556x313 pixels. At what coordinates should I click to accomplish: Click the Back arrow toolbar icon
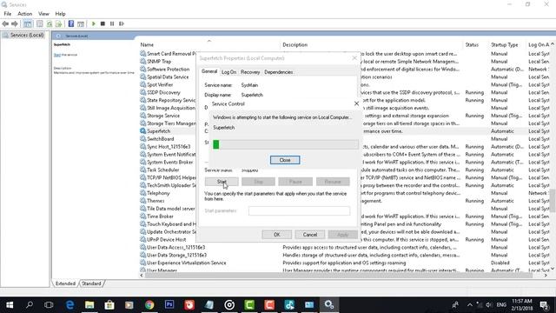(x=5, y=23)
